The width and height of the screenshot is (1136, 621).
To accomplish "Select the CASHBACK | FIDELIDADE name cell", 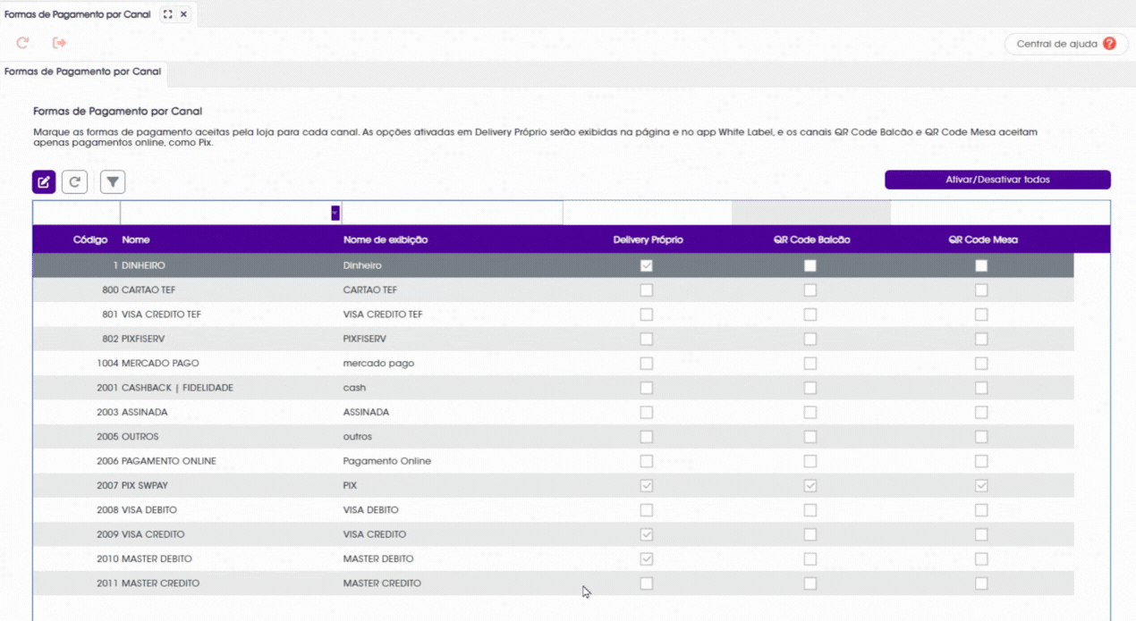I will 177,388.
